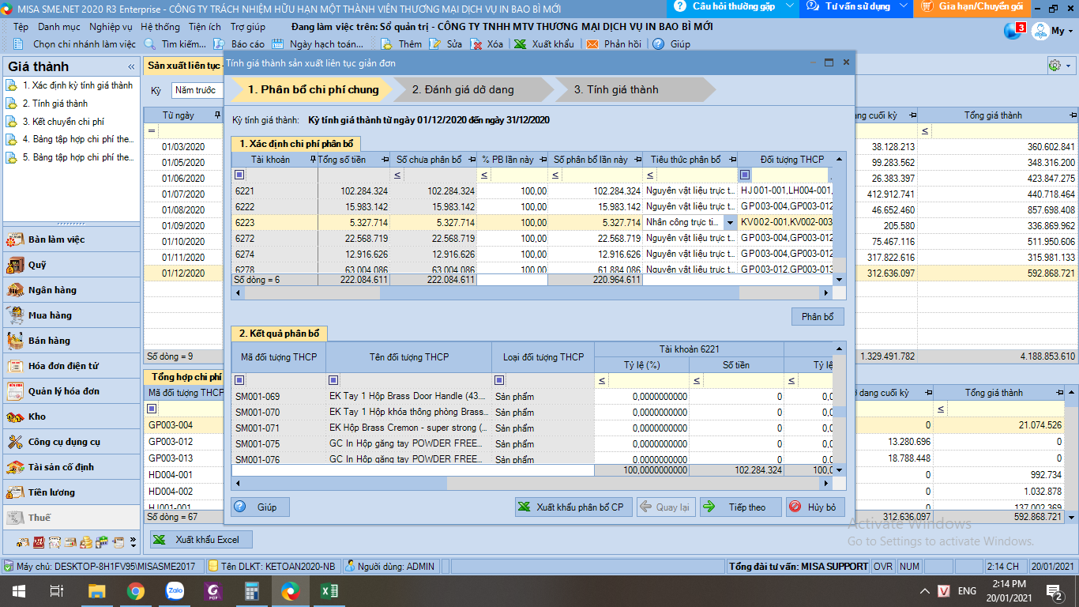The width and height of the screenshot is (1079, 607).
Task: Open the Kỳ period dropdown showing Năm trước
Action: (x=196, y=90)
